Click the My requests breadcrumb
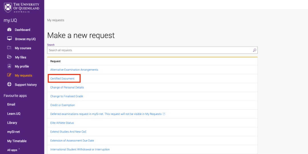Image resolution: width=308 pixels, height=154 pixels. click(56, 20)
